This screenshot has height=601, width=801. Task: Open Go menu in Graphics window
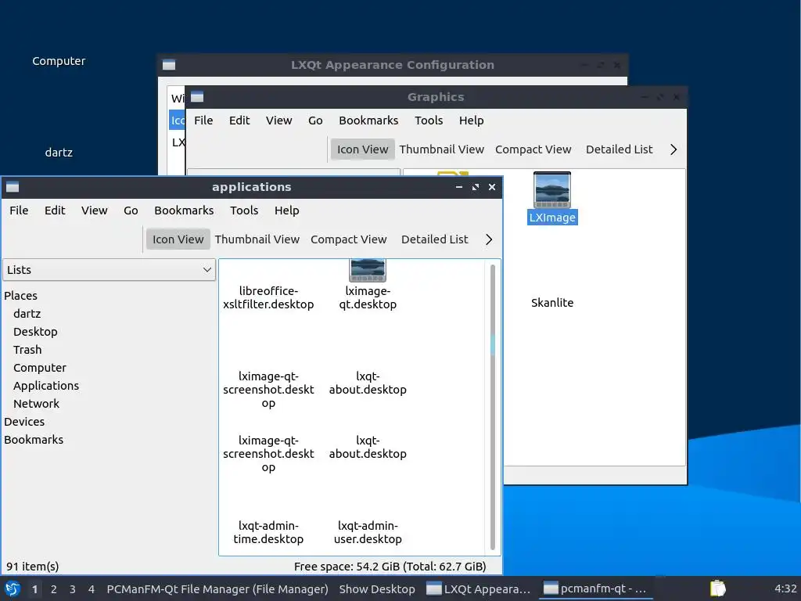tap(315, 121)
